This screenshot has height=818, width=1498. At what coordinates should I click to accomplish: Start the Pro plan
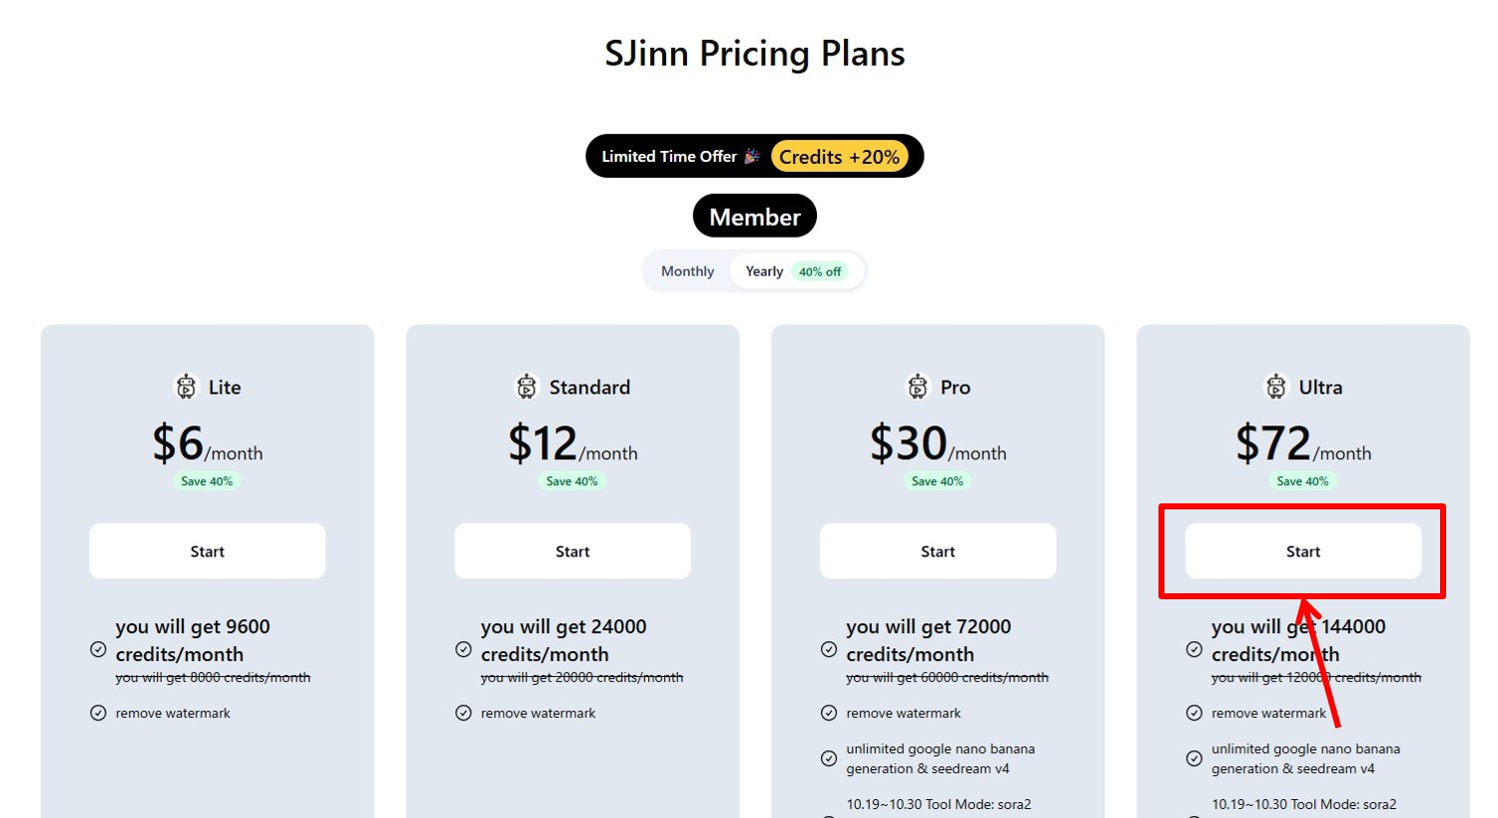click(x=938, y=551)
